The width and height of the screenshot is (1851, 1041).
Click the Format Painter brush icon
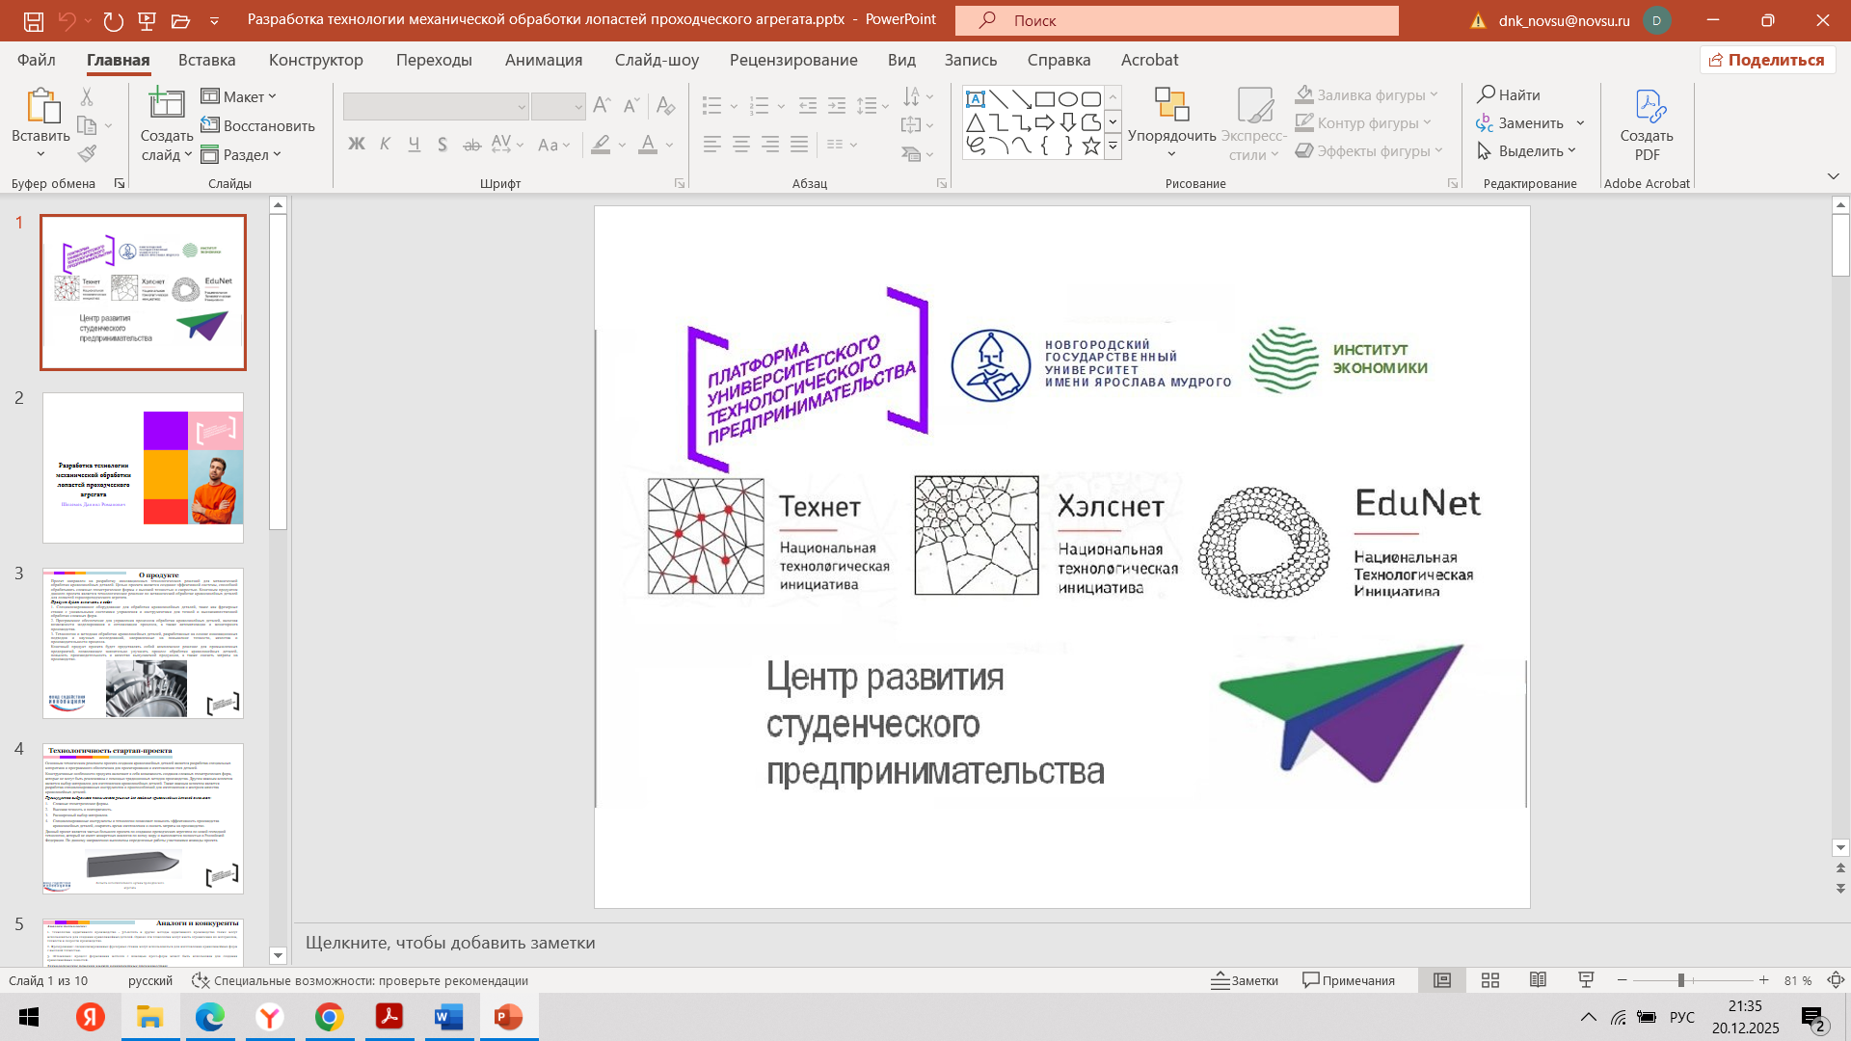88,153
